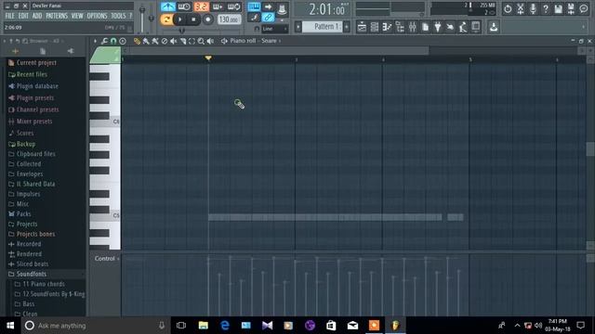
Task: Open the ADD menu
Action: pyautogui.click(x=37, y=16)
